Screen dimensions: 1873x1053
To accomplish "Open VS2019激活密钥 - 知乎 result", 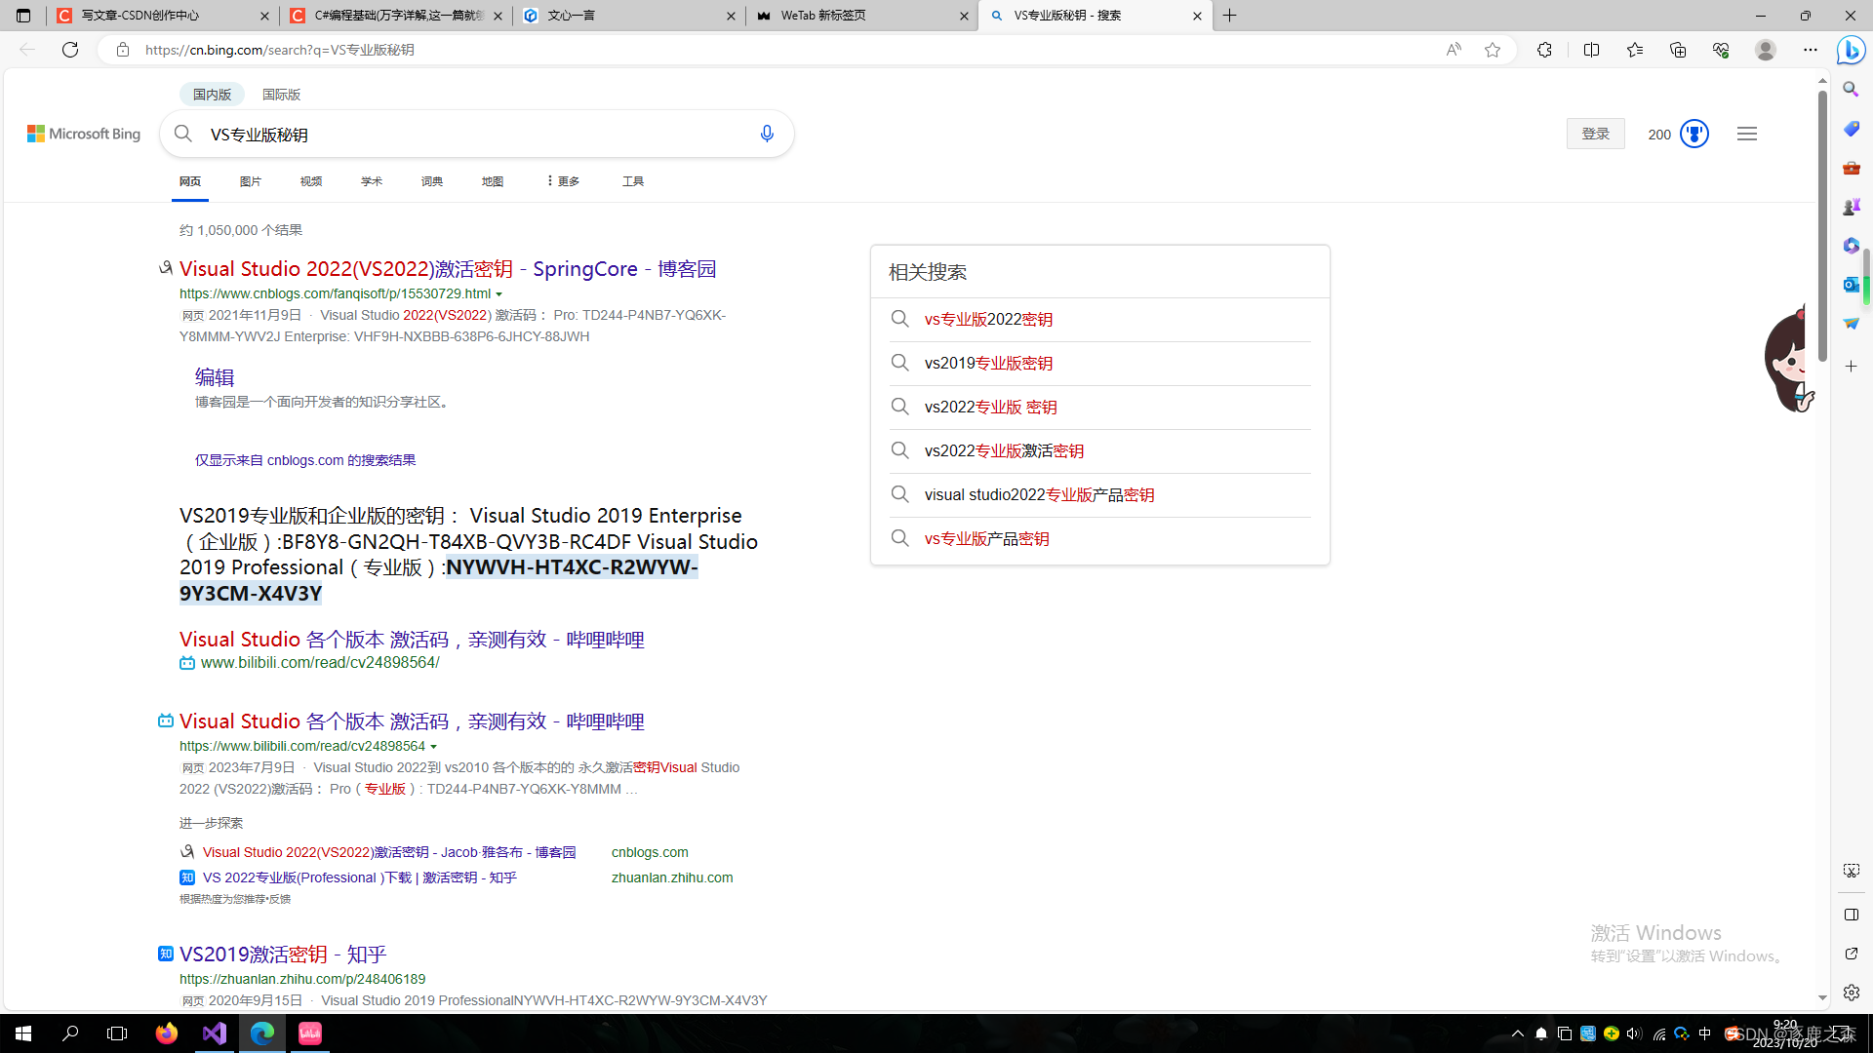I will (283, 955).
